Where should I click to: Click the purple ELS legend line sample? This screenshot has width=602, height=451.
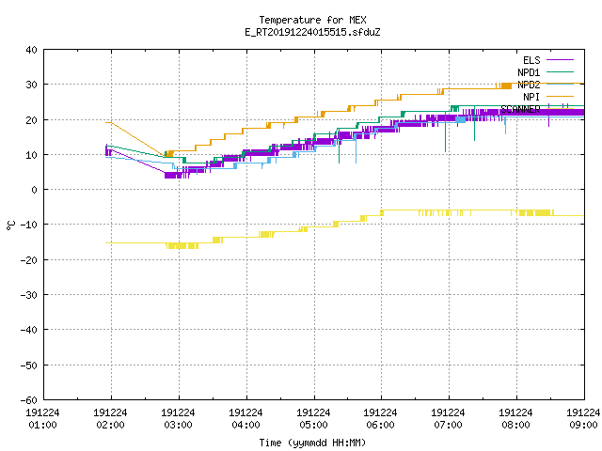click(561, 60)
